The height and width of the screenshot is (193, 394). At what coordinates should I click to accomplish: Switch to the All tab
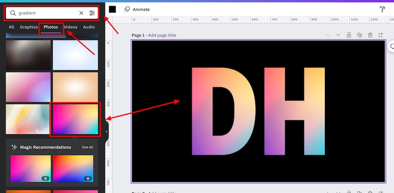pos(11,27)
